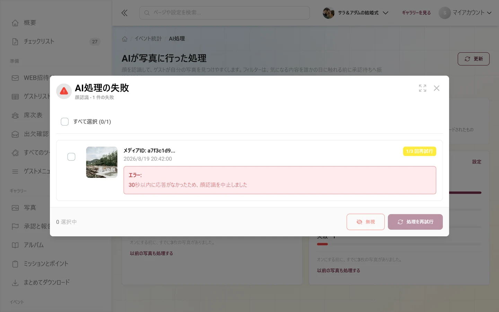Click the home breadcrumb icon

pos(125,39)
